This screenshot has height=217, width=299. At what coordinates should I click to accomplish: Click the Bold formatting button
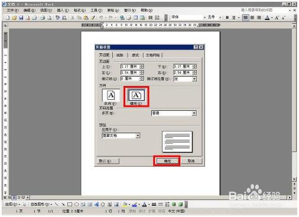coord(227,18)
